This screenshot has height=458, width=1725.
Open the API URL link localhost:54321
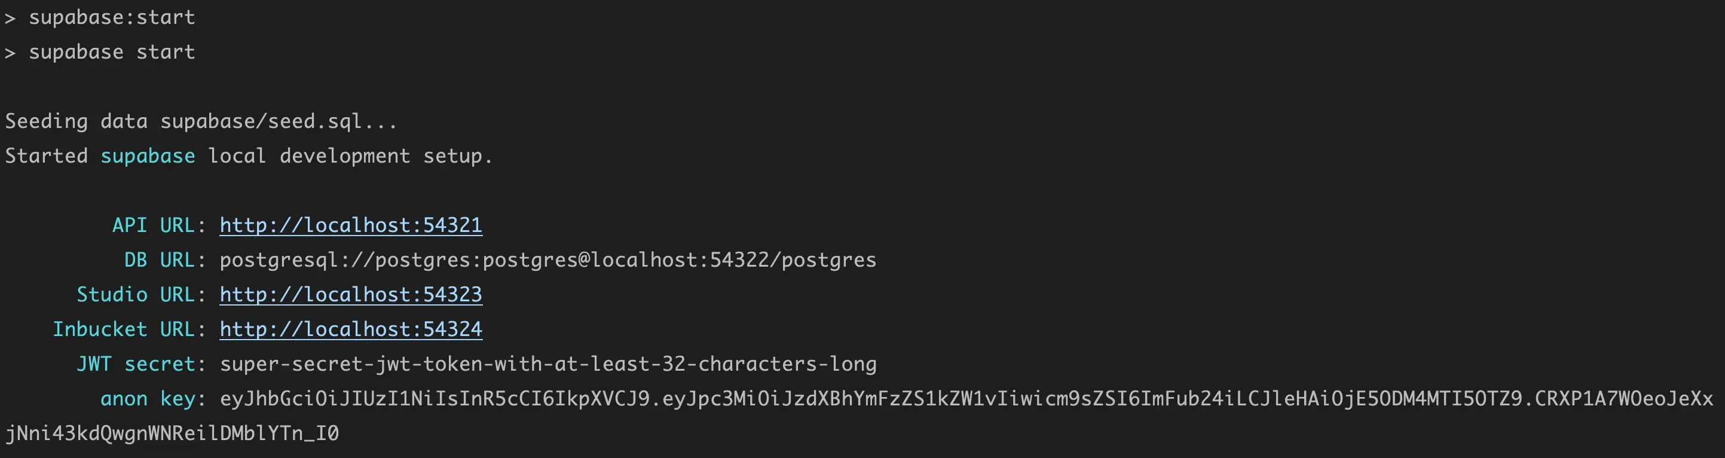pyautogui.click(x=350, y=225)
